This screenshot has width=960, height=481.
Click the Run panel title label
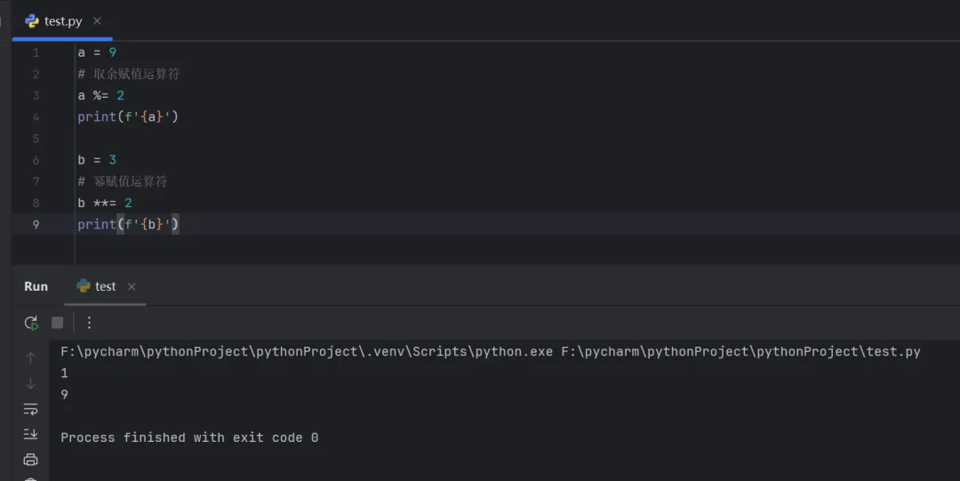click(36, 286)
